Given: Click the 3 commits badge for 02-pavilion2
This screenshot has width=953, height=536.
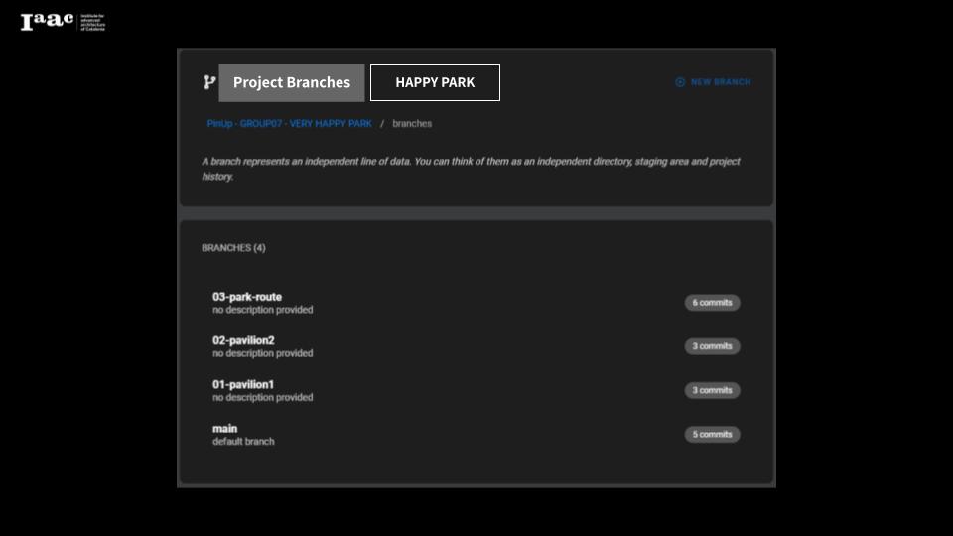Looking at the screenshot, I should 712,346.
